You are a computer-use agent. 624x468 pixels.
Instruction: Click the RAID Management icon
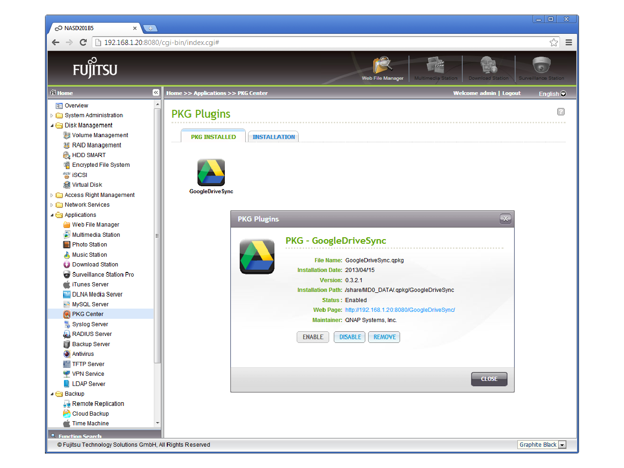[67, 145]
